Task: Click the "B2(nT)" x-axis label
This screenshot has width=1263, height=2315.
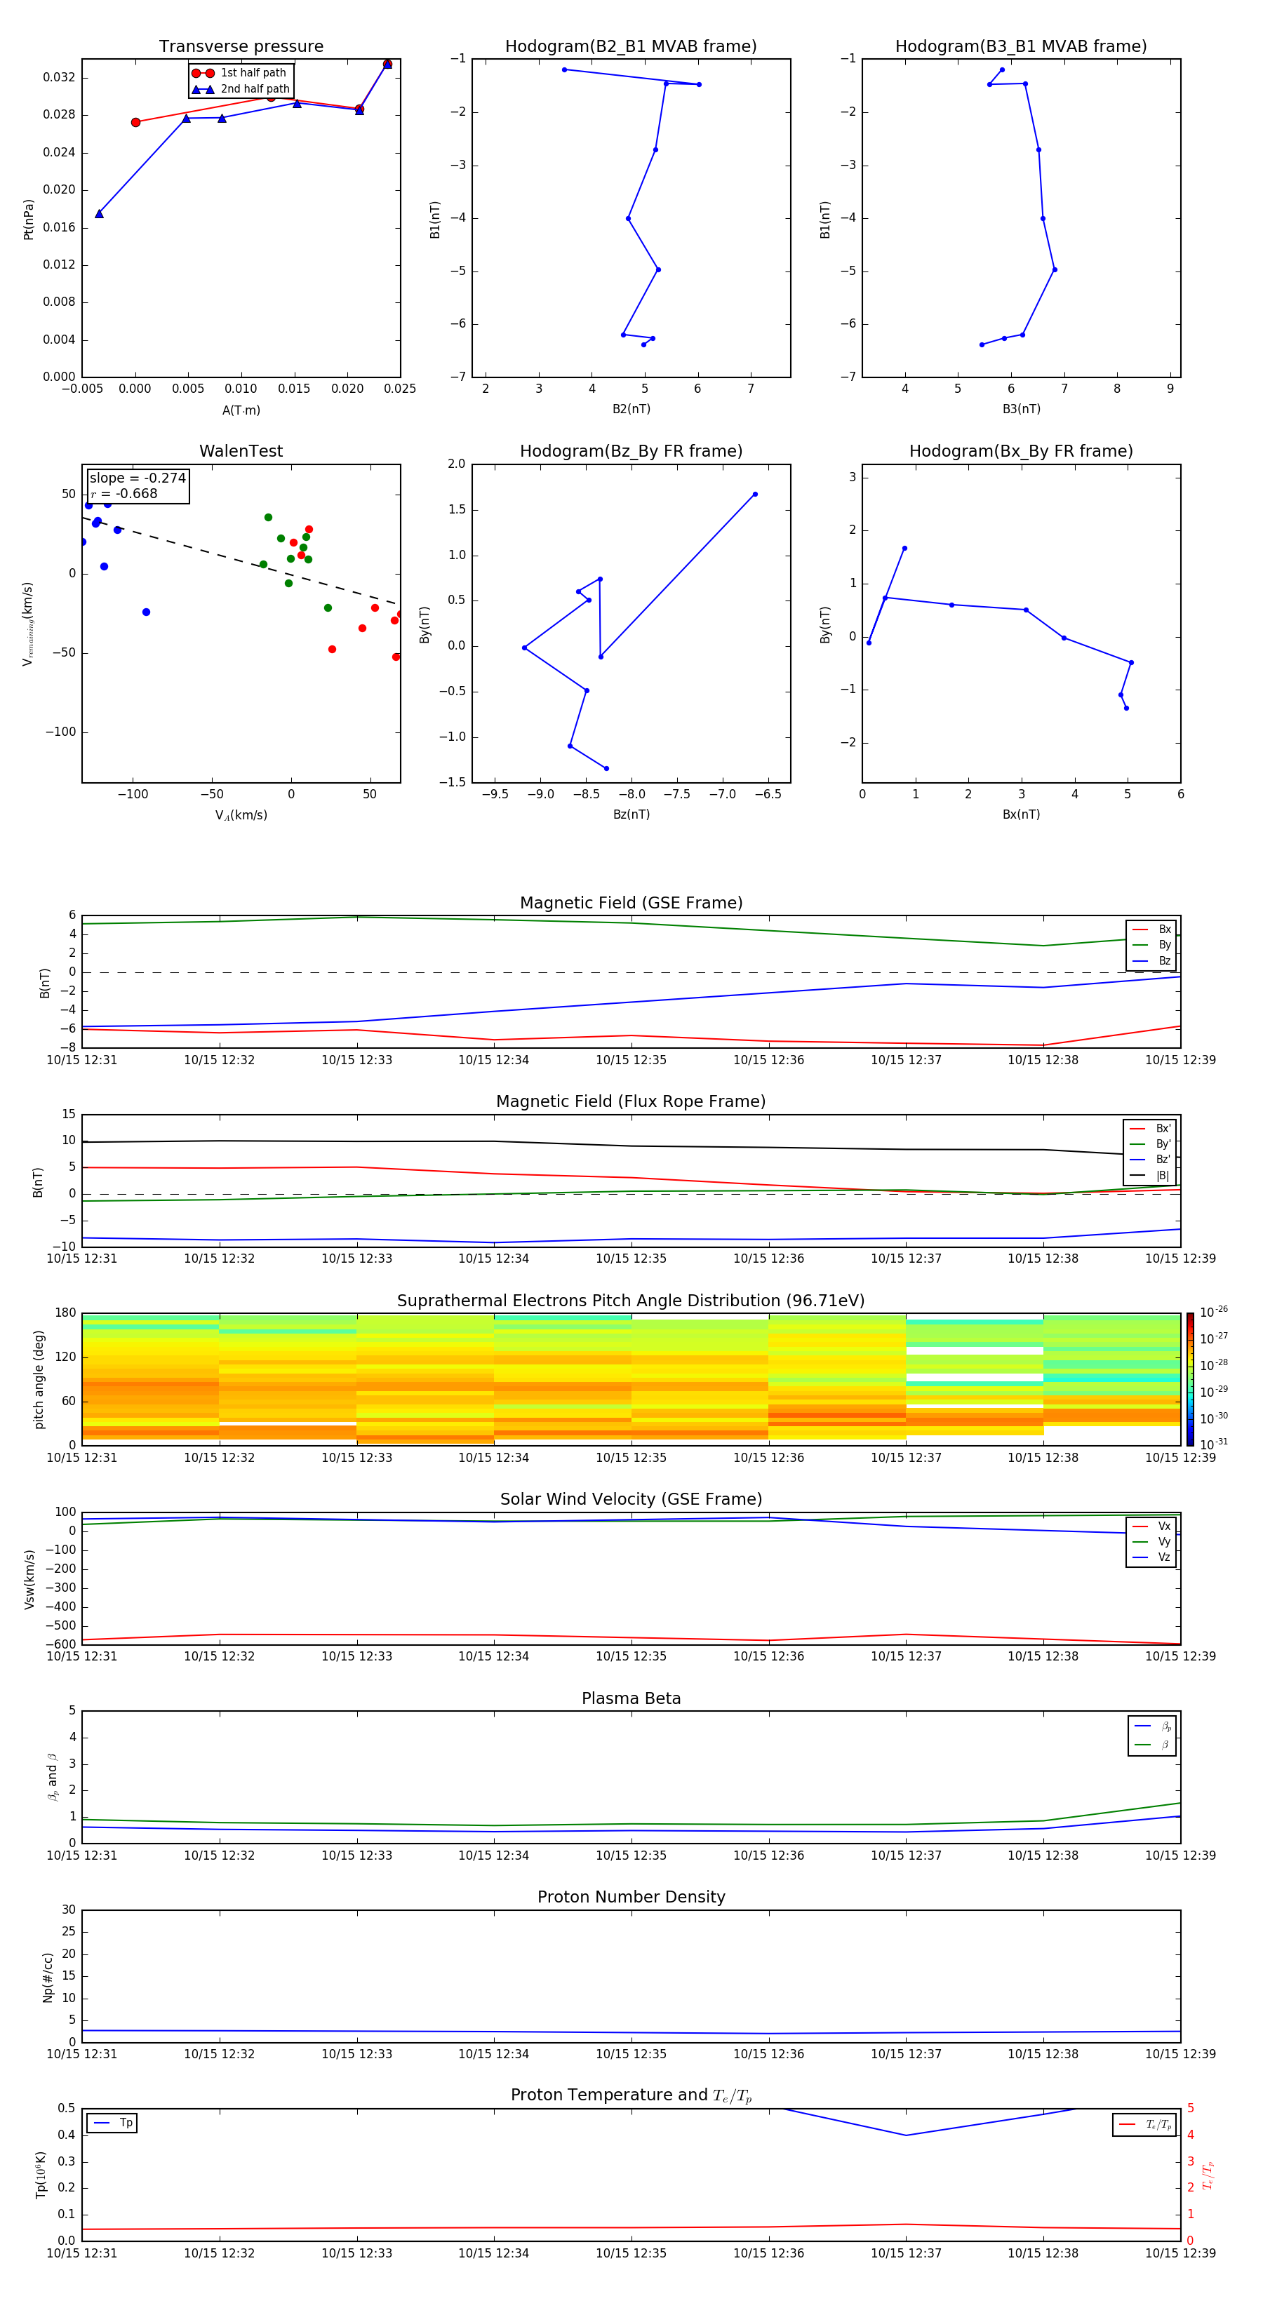Action: pos(631,409)
